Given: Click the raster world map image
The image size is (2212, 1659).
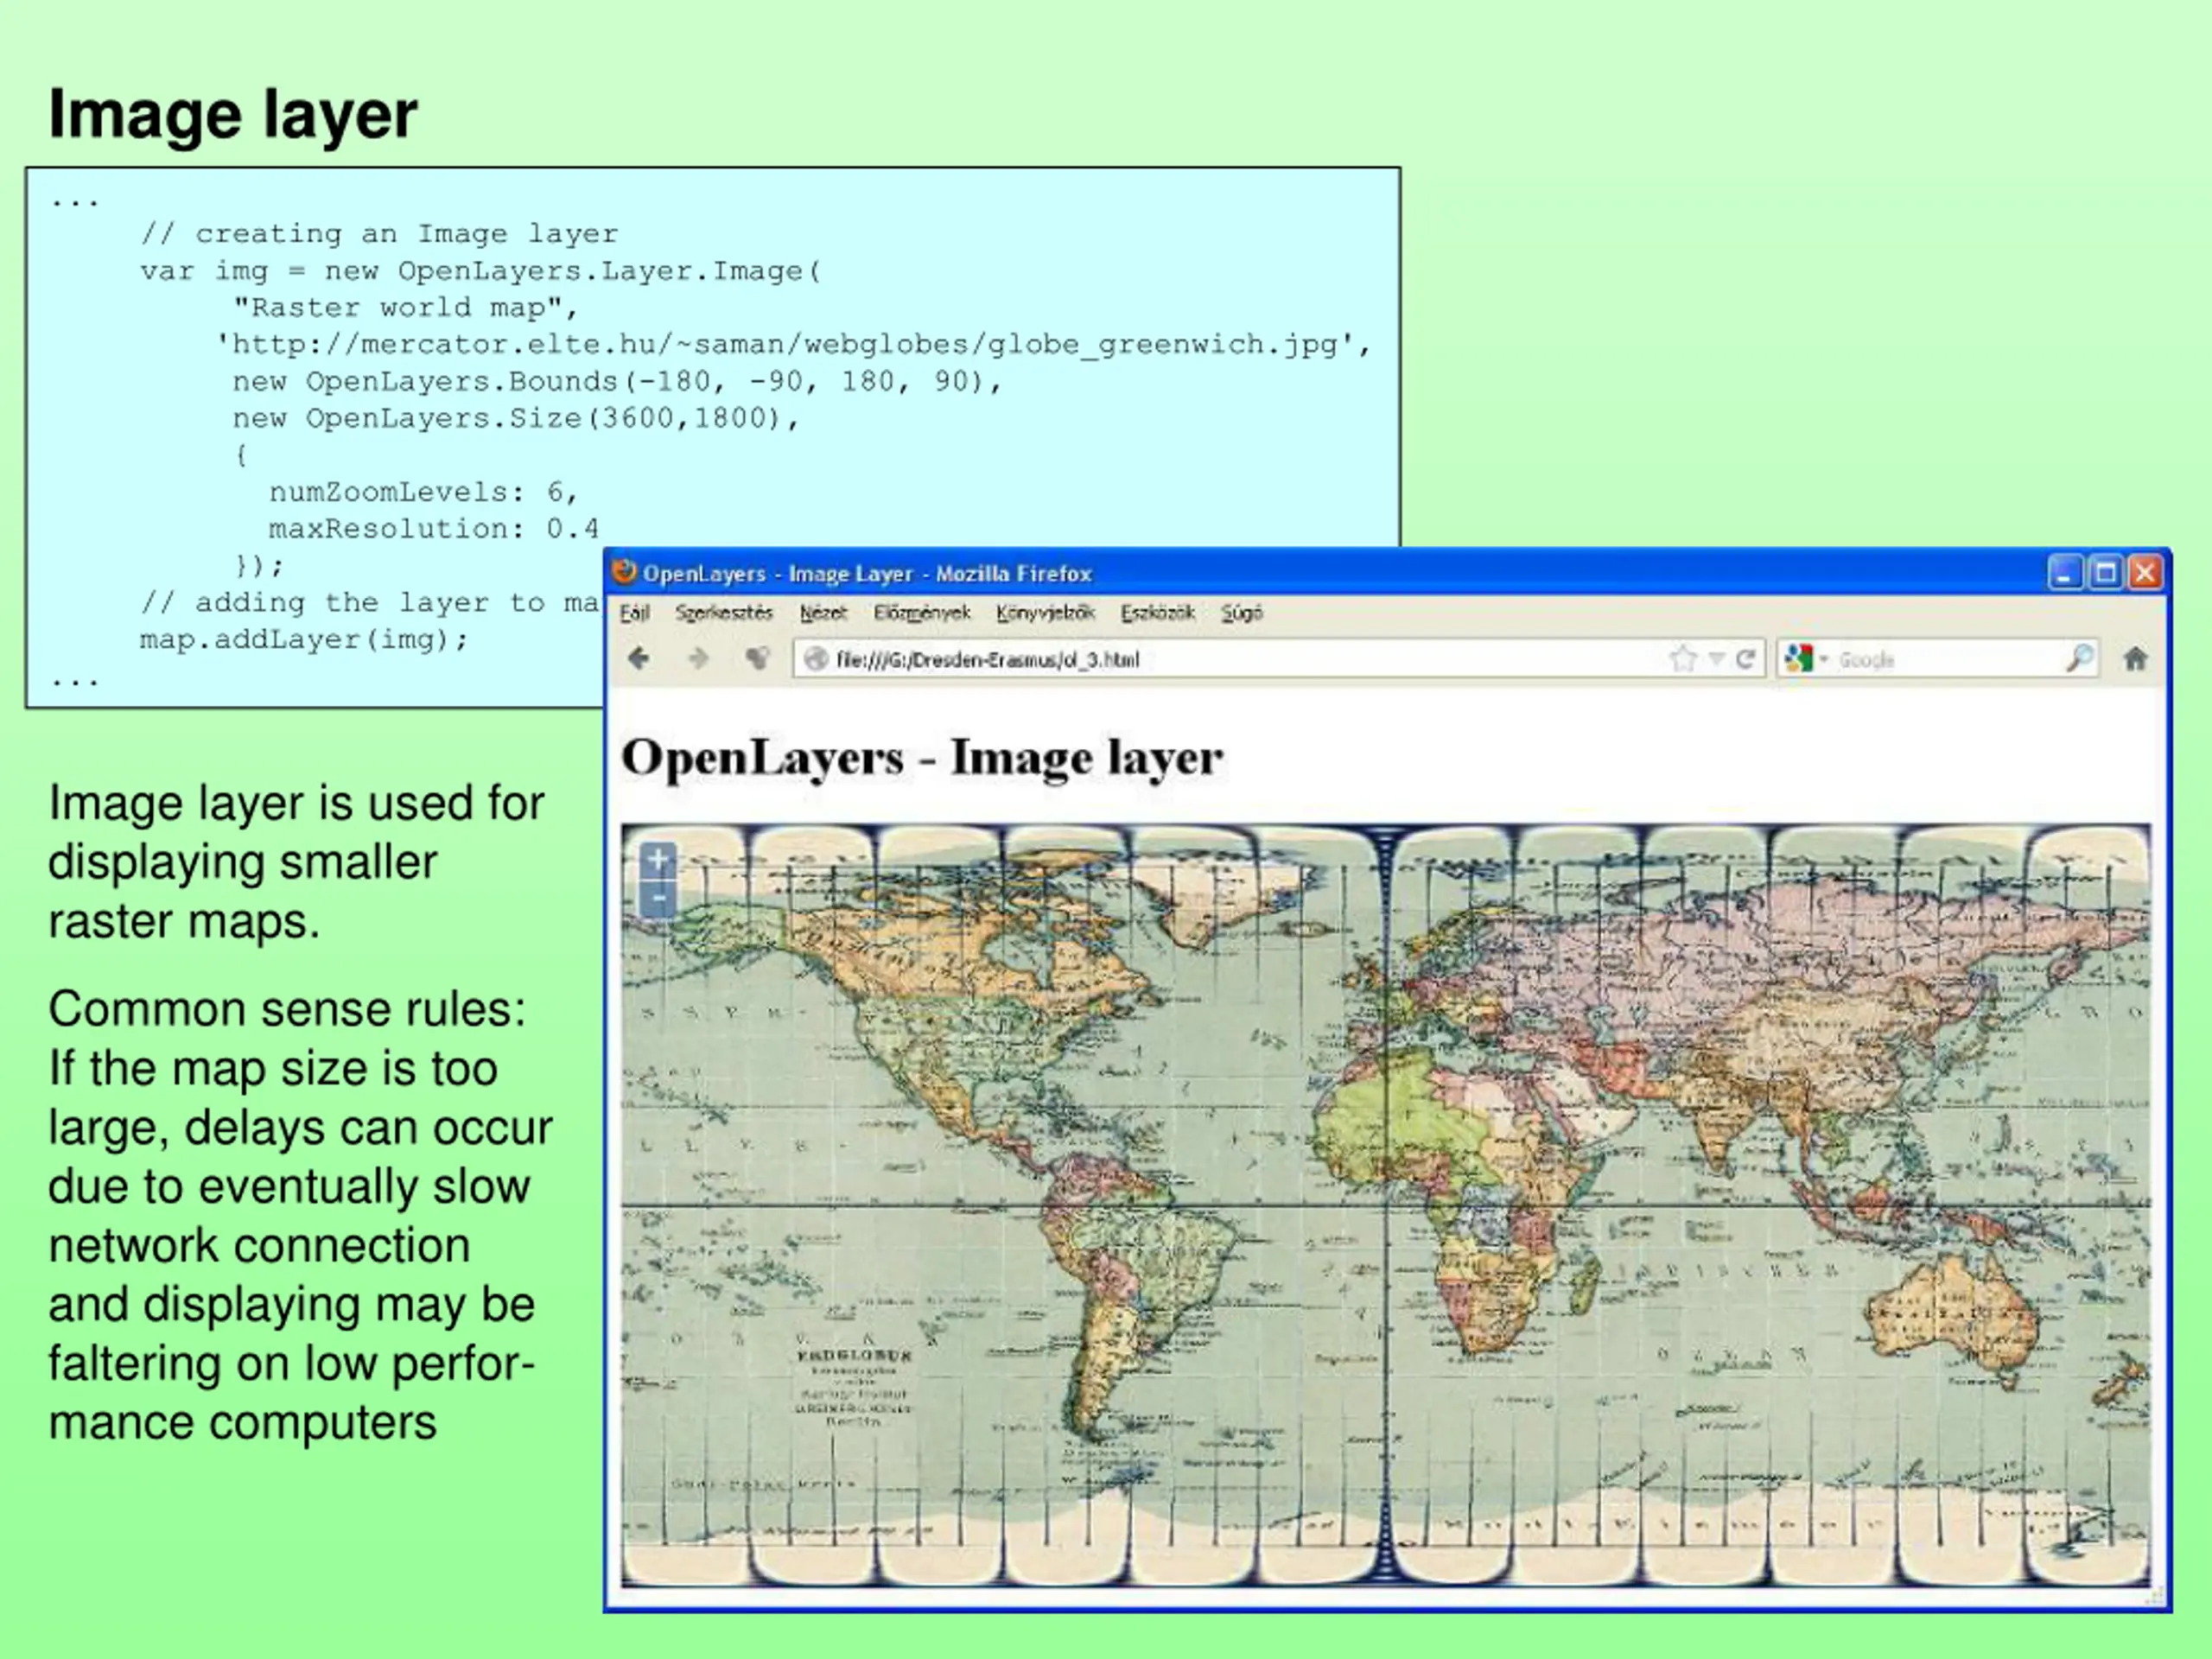Looking at the screenshot, I should tap(1385, 1205).
